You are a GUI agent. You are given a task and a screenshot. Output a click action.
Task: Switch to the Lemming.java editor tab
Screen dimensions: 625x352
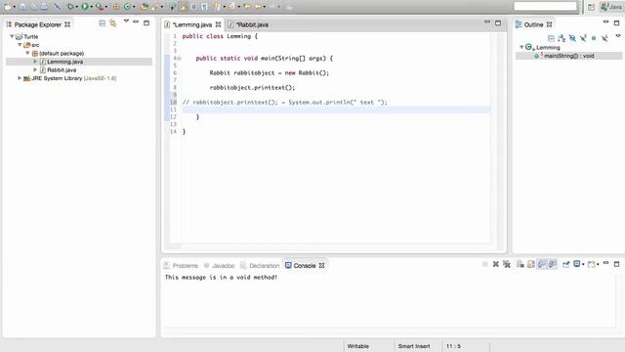pyautogui.click(x=192, y=24)
